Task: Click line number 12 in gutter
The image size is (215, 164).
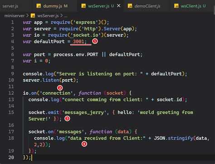Action: point(11,93)
